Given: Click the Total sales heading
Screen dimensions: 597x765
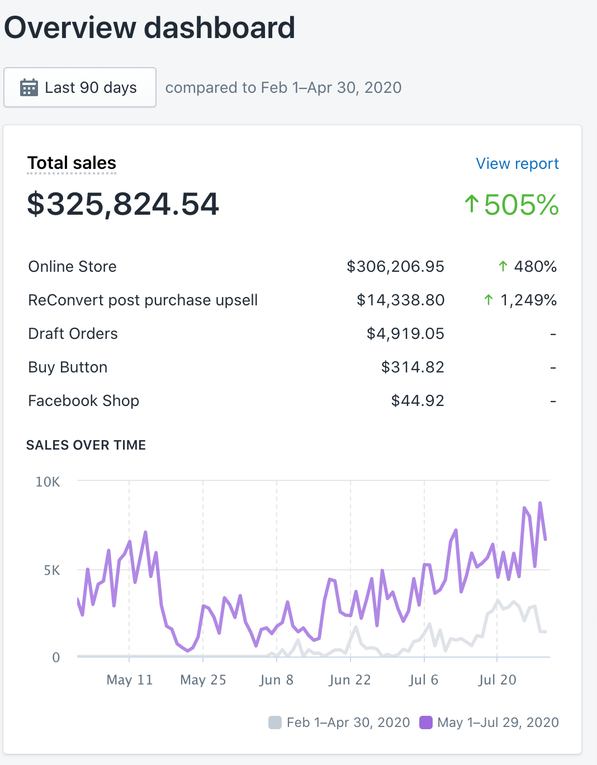Looking at the screenshot, I should click(72, 163).
